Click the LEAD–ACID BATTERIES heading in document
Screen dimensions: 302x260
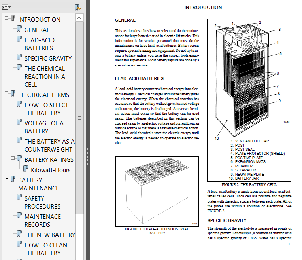[139, 78]
